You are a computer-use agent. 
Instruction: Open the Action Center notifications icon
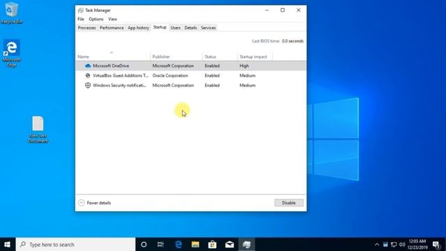point(436,245)
